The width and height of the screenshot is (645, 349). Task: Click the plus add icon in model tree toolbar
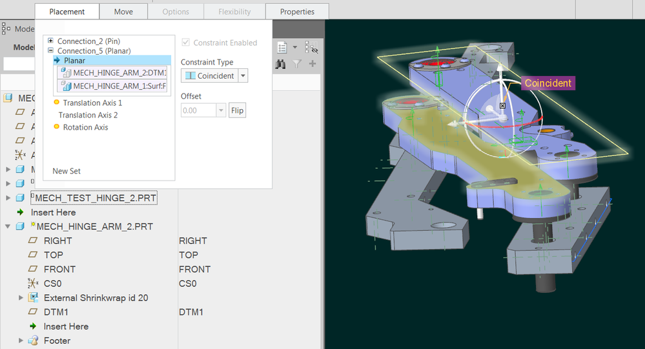312,64
